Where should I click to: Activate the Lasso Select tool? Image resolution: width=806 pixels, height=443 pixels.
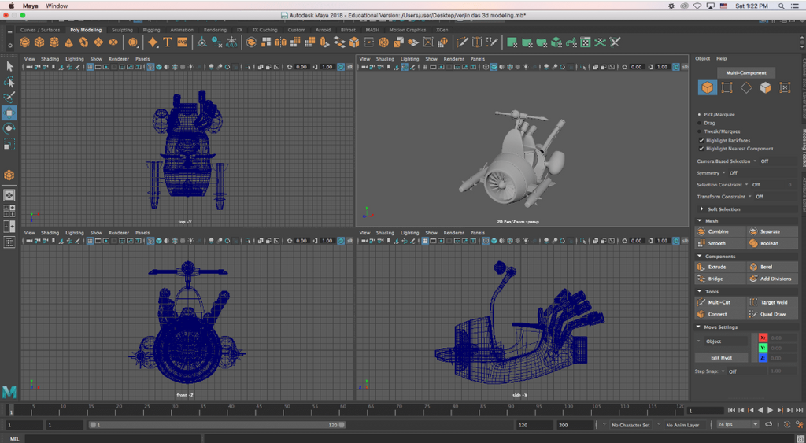9,82
